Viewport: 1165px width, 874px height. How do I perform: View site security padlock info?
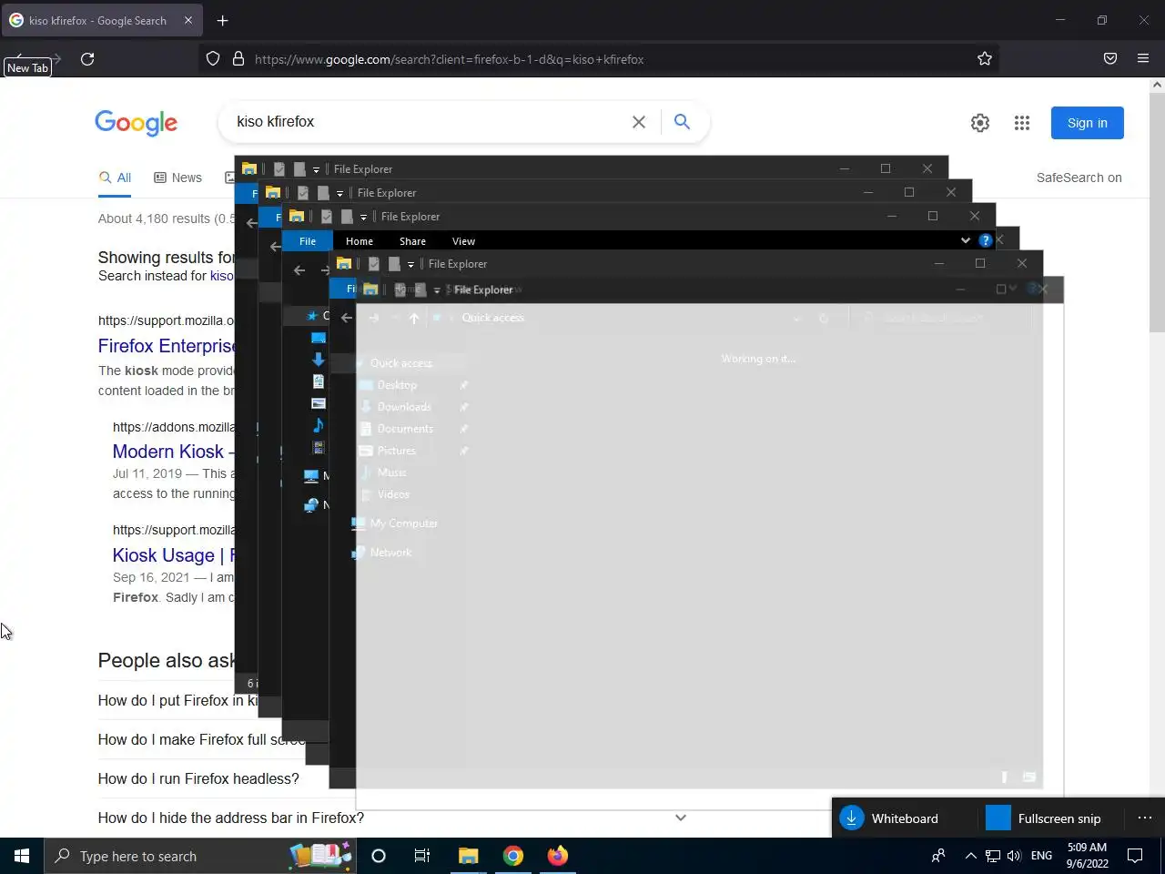pyautogui.click(x=238, y=59)
